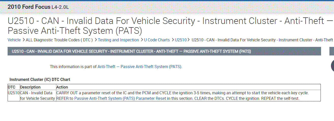334x121 pixels.
Task: Click the chevron just before U2510 breadcrumb
Action: [172, 40]
